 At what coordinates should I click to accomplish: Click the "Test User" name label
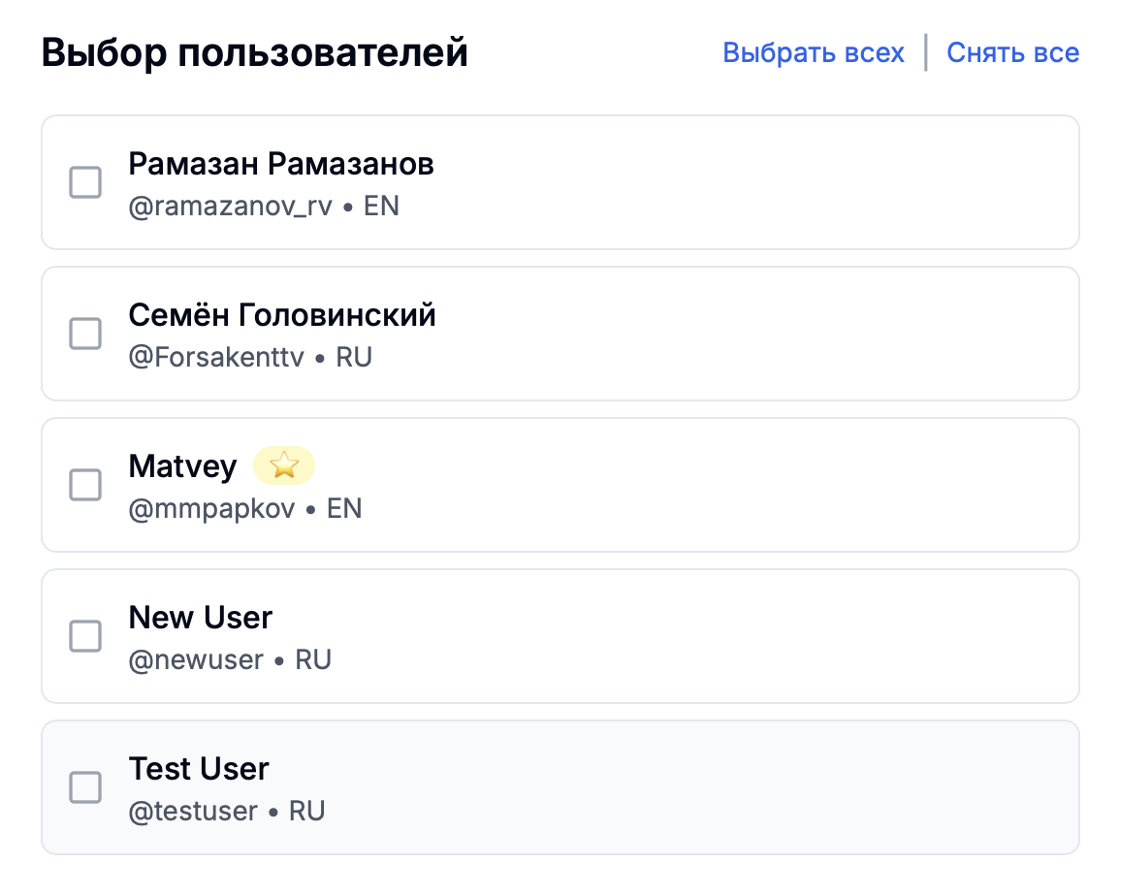[199, 769]
